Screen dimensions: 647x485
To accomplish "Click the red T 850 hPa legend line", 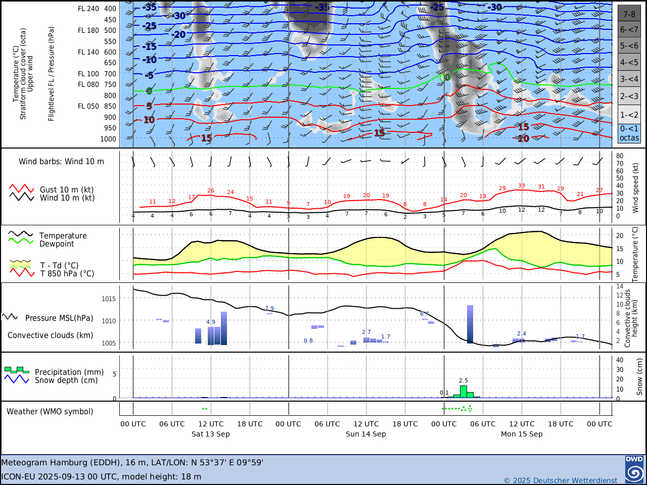I will tap(22, 272).
